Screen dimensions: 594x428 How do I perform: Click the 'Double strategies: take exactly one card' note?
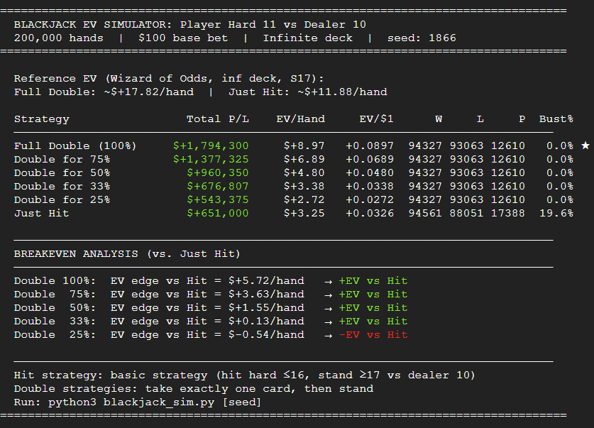pos(155,389)
